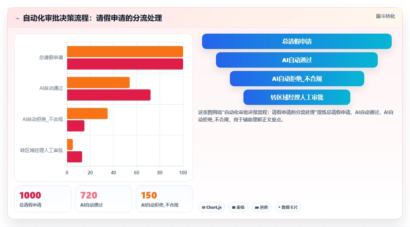
Task: Select the AI自动拒绝_不合规 funnel stage
Action: point(297,79)
